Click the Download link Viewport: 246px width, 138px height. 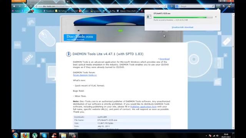pyautogui.click(x=165, y=59)
